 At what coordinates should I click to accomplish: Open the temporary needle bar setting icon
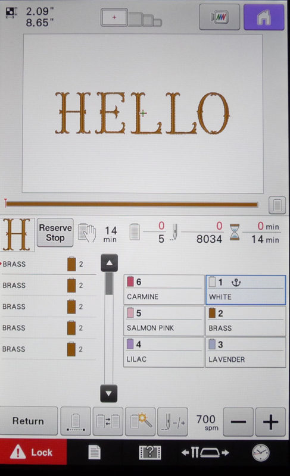(76, 421)
